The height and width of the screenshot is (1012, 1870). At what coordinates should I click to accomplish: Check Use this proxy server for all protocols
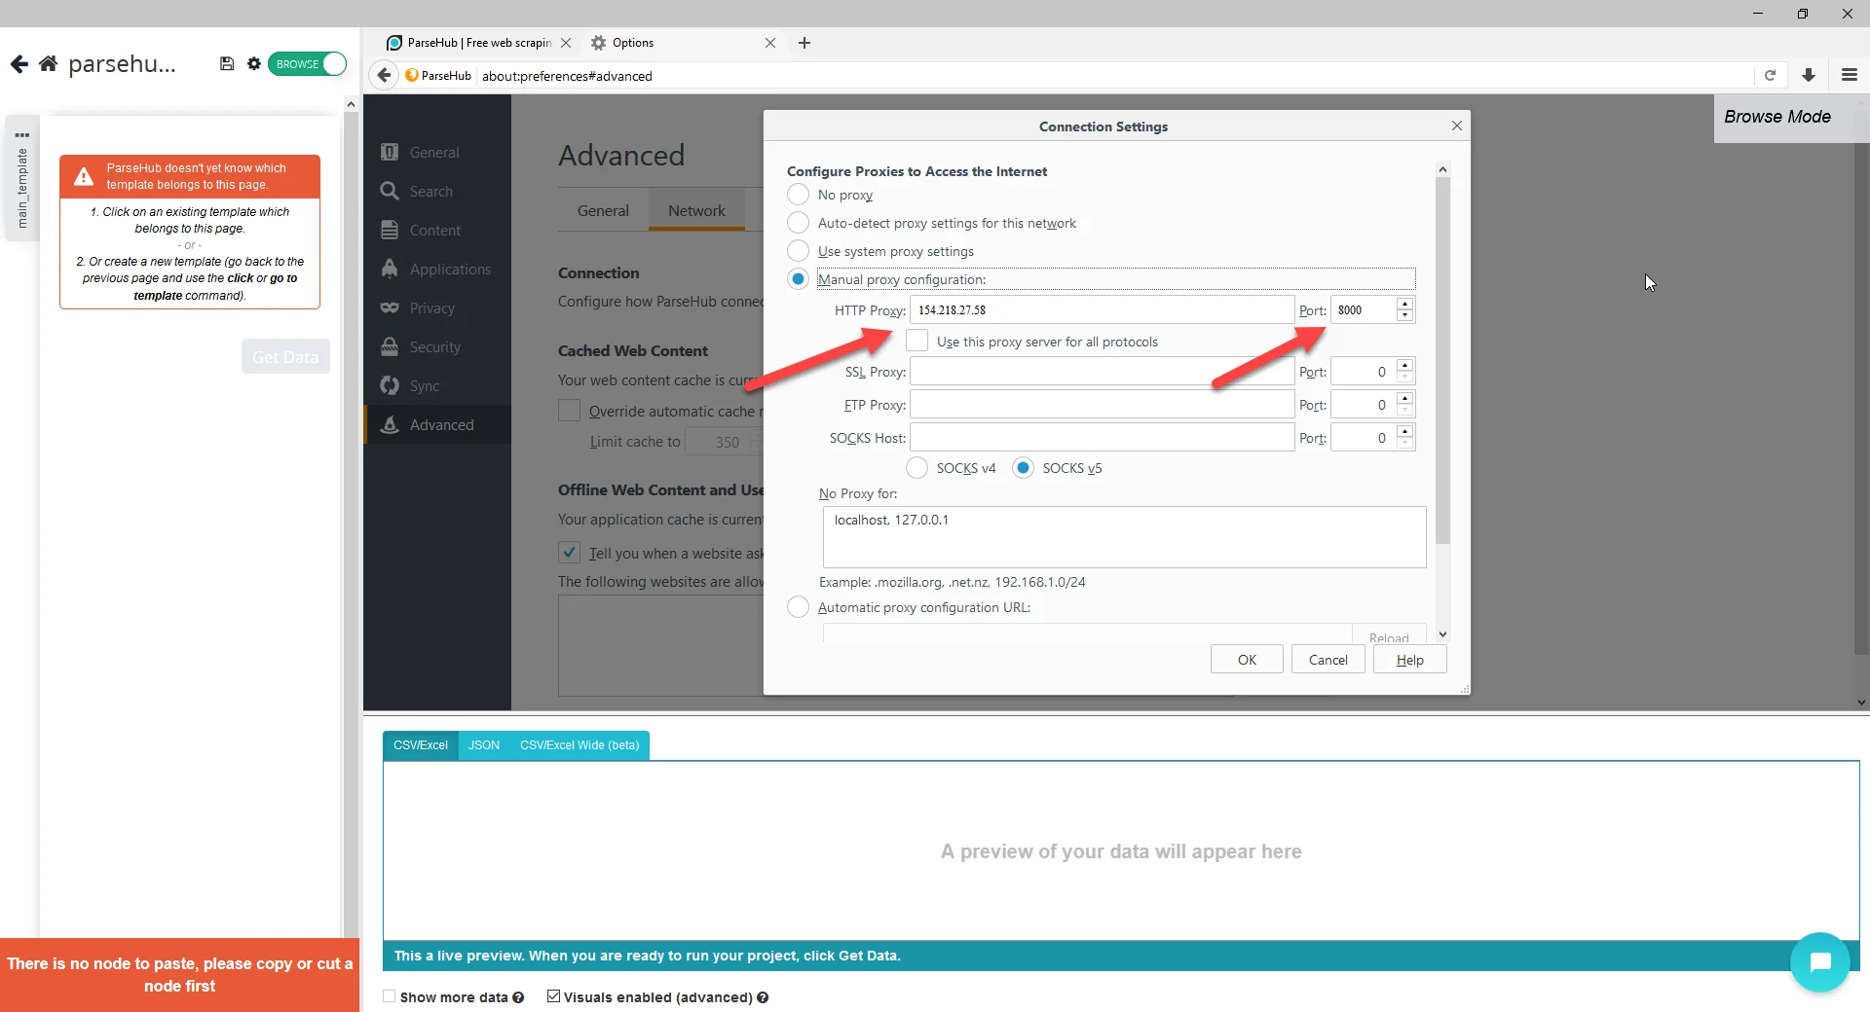916,341
